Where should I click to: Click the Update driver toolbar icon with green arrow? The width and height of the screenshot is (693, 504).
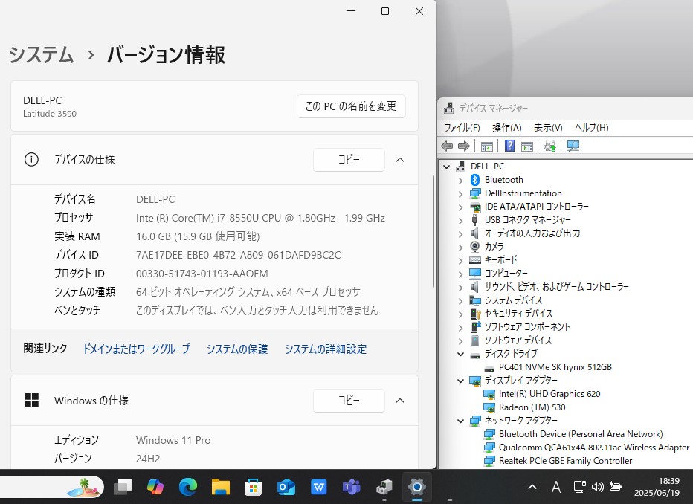pos(549,146)
